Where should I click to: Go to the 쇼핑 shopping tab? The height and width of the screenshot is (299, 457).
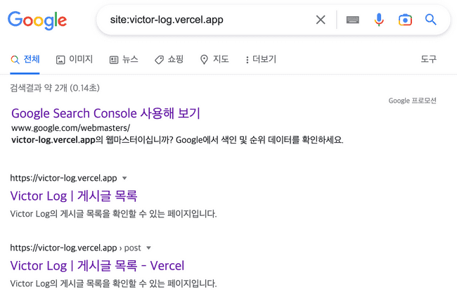tap(169, 60)
